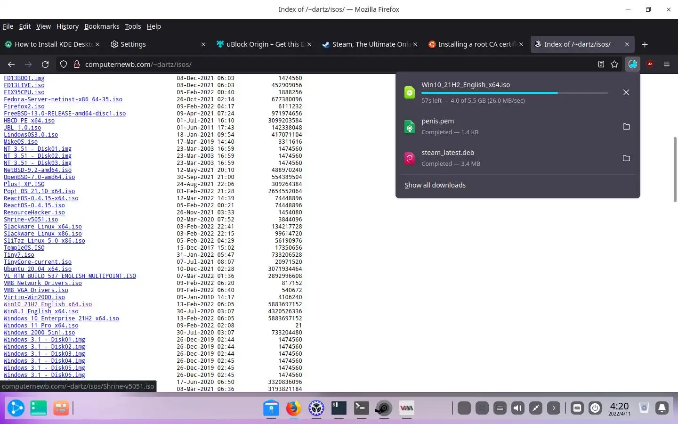678x424 pixels.
Task: Go back using the browser back arrow
Action: [x=11, y=64]
